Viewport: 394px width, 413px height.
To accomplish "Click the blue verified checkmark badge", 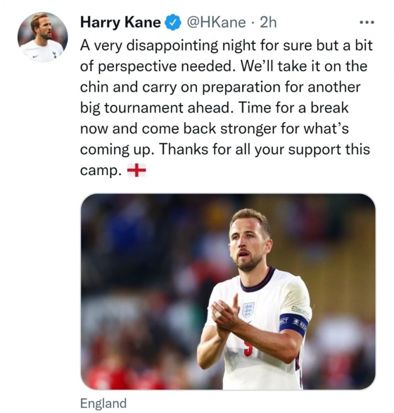I will click(x=173, y=23).
